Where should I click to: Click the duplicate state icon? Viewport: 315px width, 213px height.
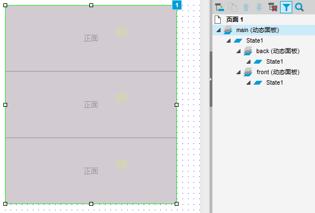[x=233, y=7]
